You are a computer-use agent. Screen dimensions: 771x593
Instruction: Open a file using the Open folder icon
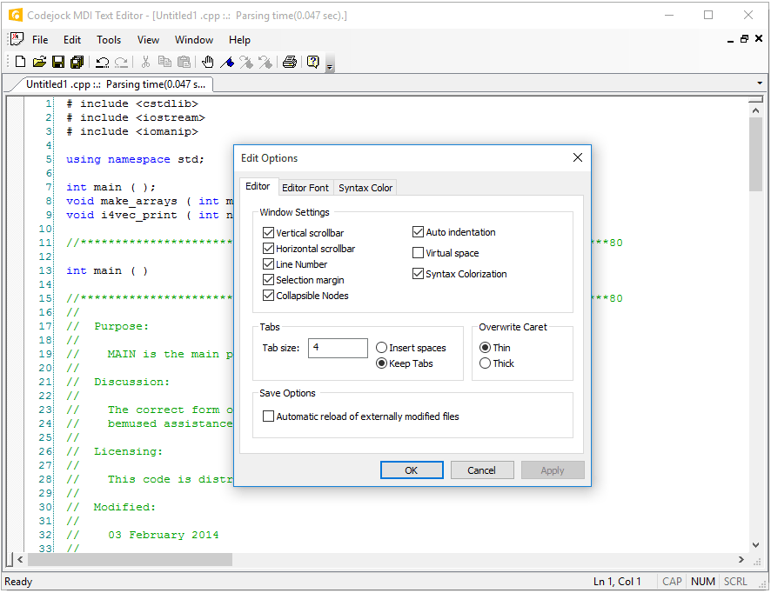pos(38,62)
